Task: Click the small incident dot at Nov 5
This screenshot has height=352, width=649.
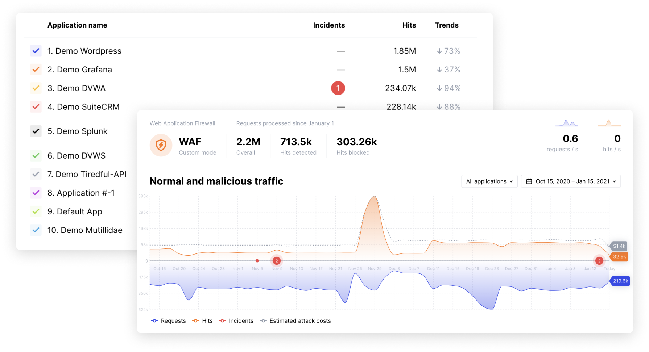Action: [x=257, y=261]
